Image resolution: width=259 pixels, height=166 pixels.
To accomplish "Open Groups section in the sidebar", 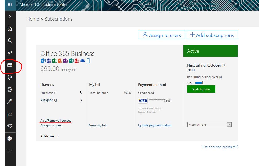I will pyautogui.click(x=10, y=53).
